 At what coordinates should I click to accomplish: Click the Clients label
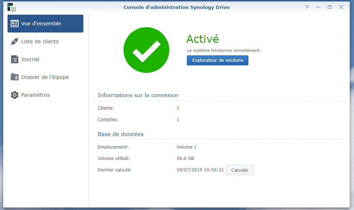click(106, 108)
